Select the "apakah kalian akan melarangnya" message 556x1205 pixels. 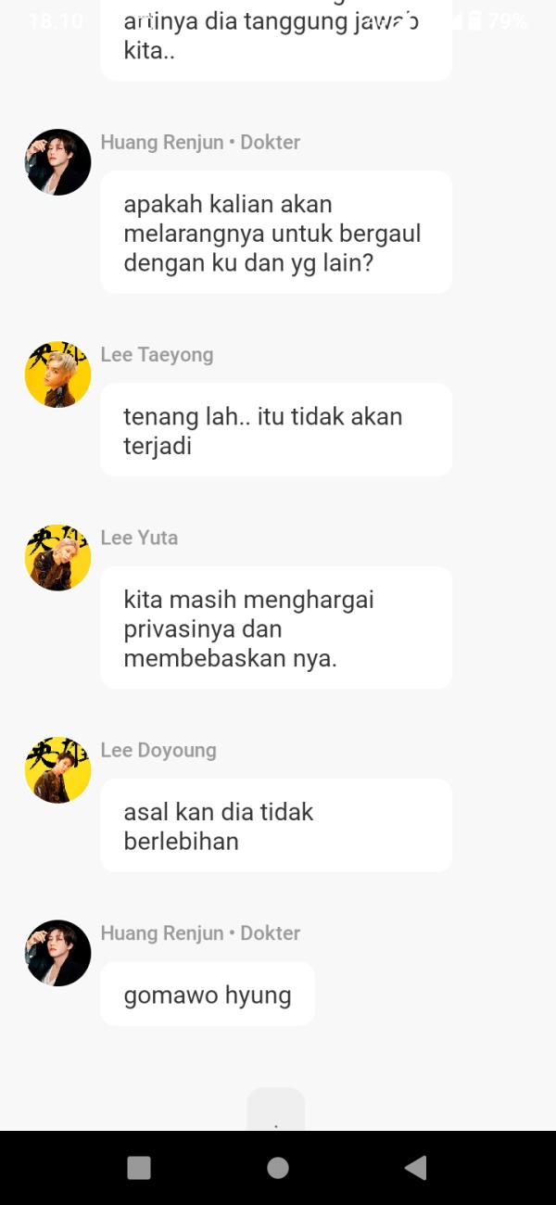276,233
